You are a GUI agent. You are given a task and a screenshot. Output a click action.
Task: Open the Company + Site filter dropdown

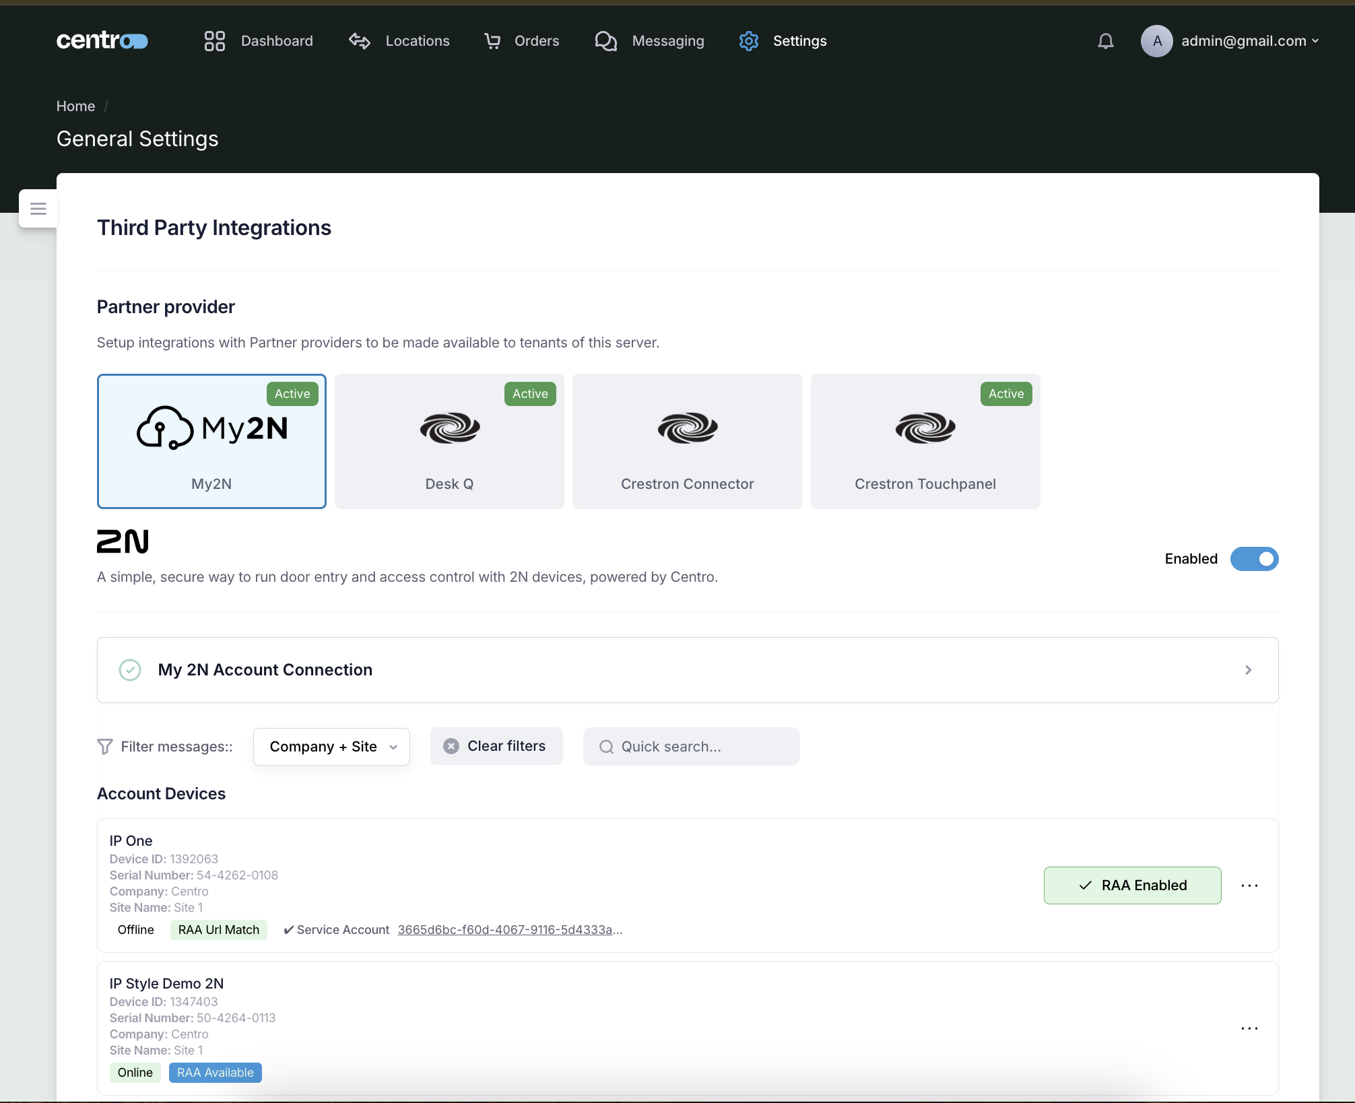point(331,747)
